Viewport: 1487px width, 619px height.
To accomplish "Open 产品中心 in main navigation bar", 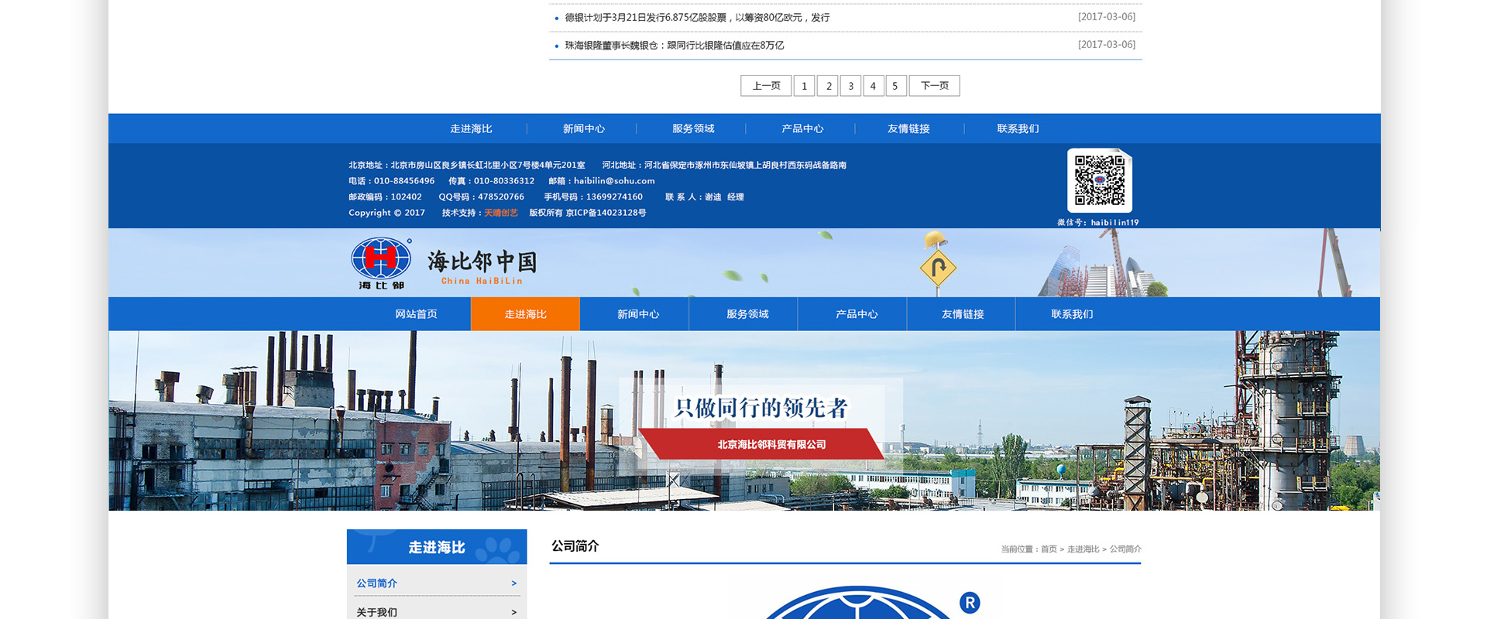I will point(856,314).
